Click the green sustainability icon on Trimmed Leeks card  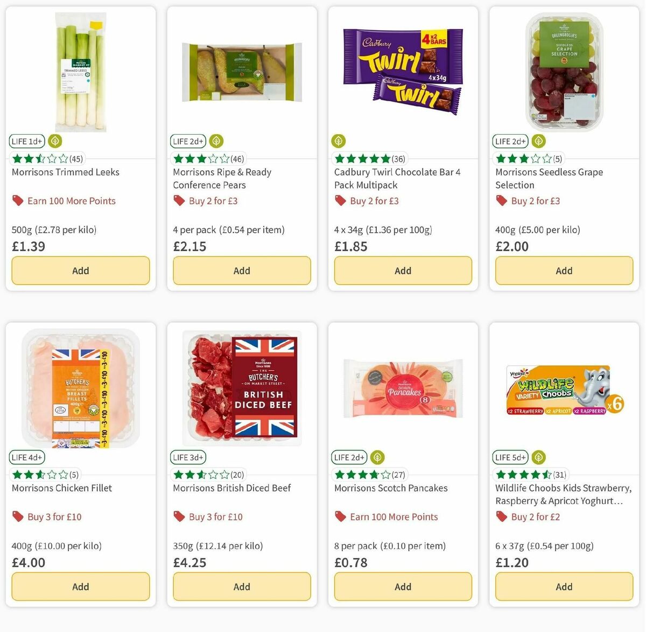54,141
